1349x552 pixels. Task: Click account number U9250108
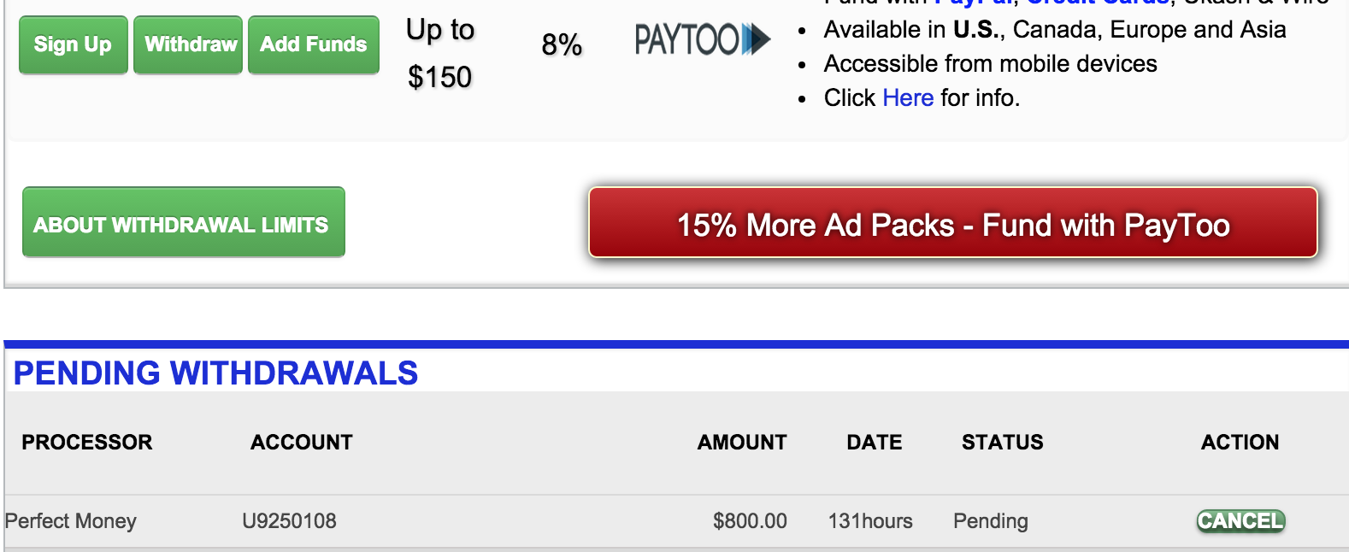[289, 521]
